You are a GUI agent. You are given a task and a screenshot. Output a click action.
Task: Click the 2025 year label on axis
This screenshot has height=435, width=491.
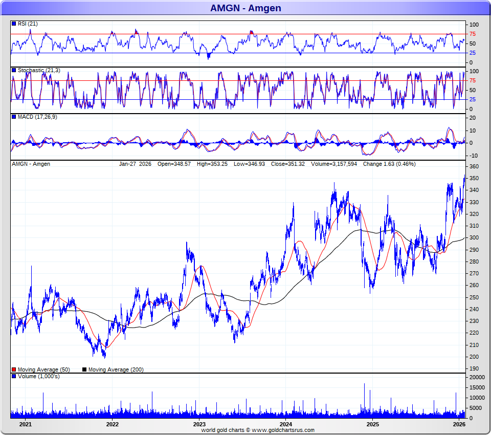[373, 424]
